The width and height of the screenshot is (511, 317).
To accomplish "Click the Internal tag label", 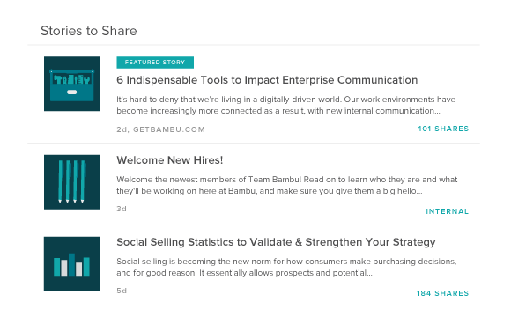I will coord(448,211).
